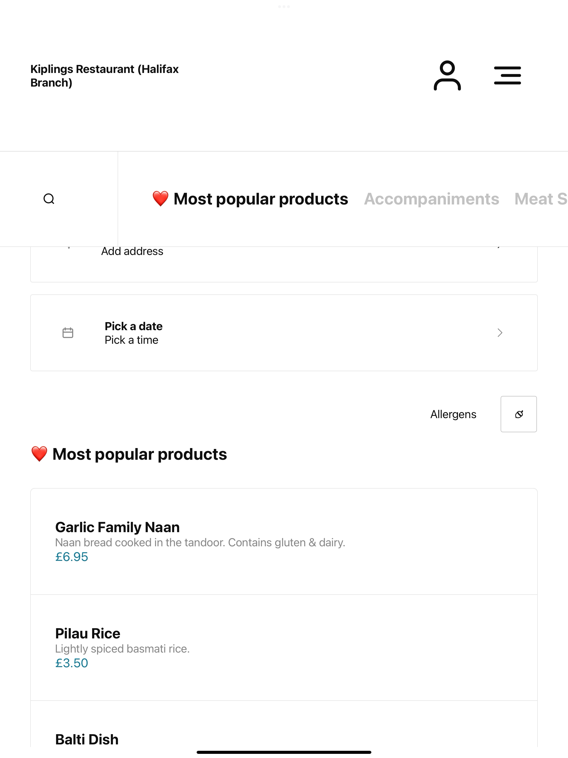This screenshot has height=758, width=568.
Task: Switch to the Meat S... category tab
Action: coord(541,199)
